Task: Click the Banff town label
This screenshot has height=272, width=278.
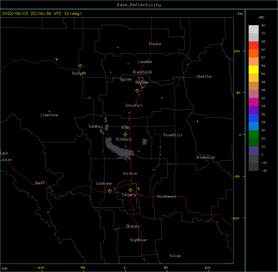Action: [40, 183]
